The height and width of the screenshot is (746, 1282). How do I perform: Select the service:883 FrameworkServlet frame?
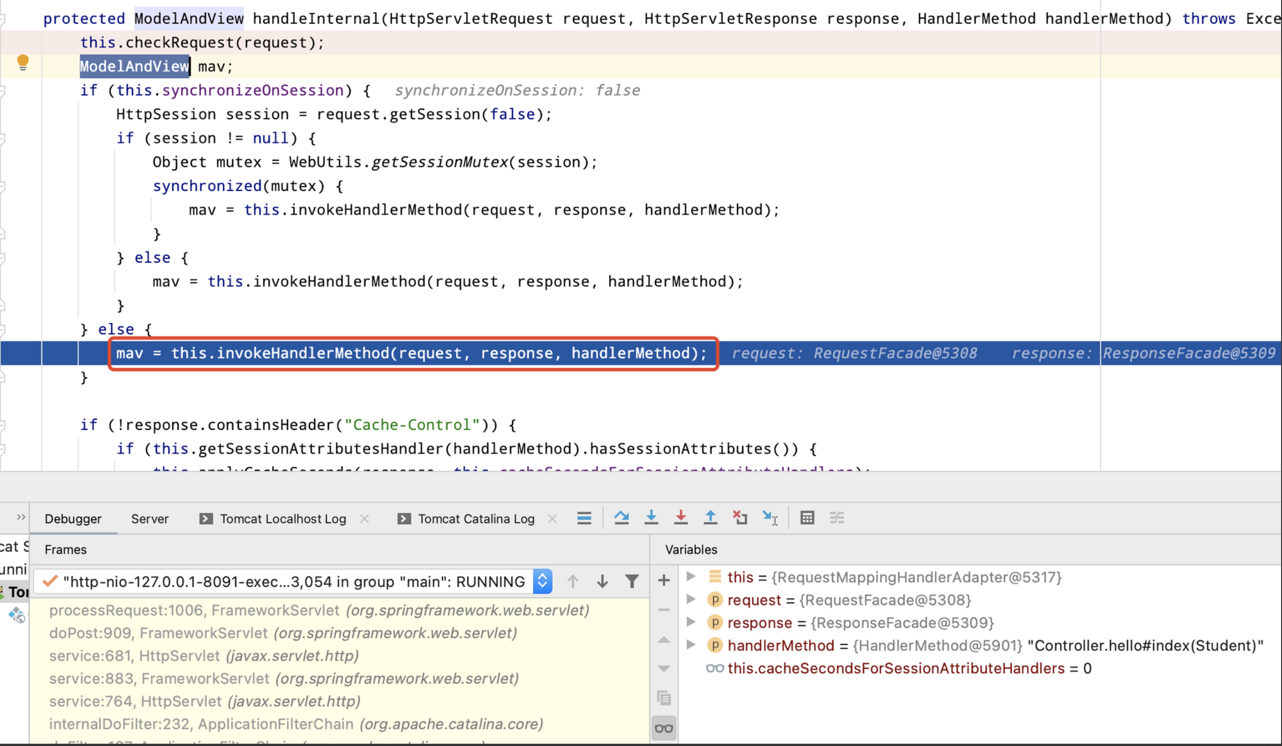(339, 678)
